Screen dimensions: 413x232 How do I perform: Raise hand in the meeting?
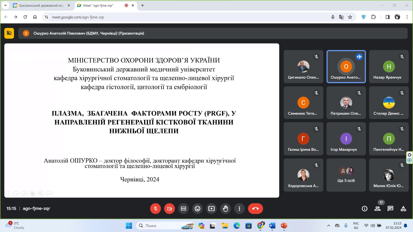pyautogui.click(x=225, y=209)
